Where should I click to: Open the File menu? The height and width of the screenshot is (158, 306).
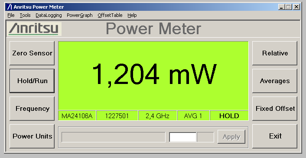tap(11, 15)
